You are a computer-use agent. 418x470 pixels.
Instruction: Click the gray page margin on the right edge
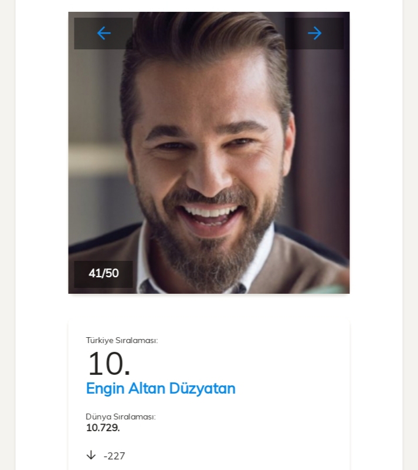point(410,235)
